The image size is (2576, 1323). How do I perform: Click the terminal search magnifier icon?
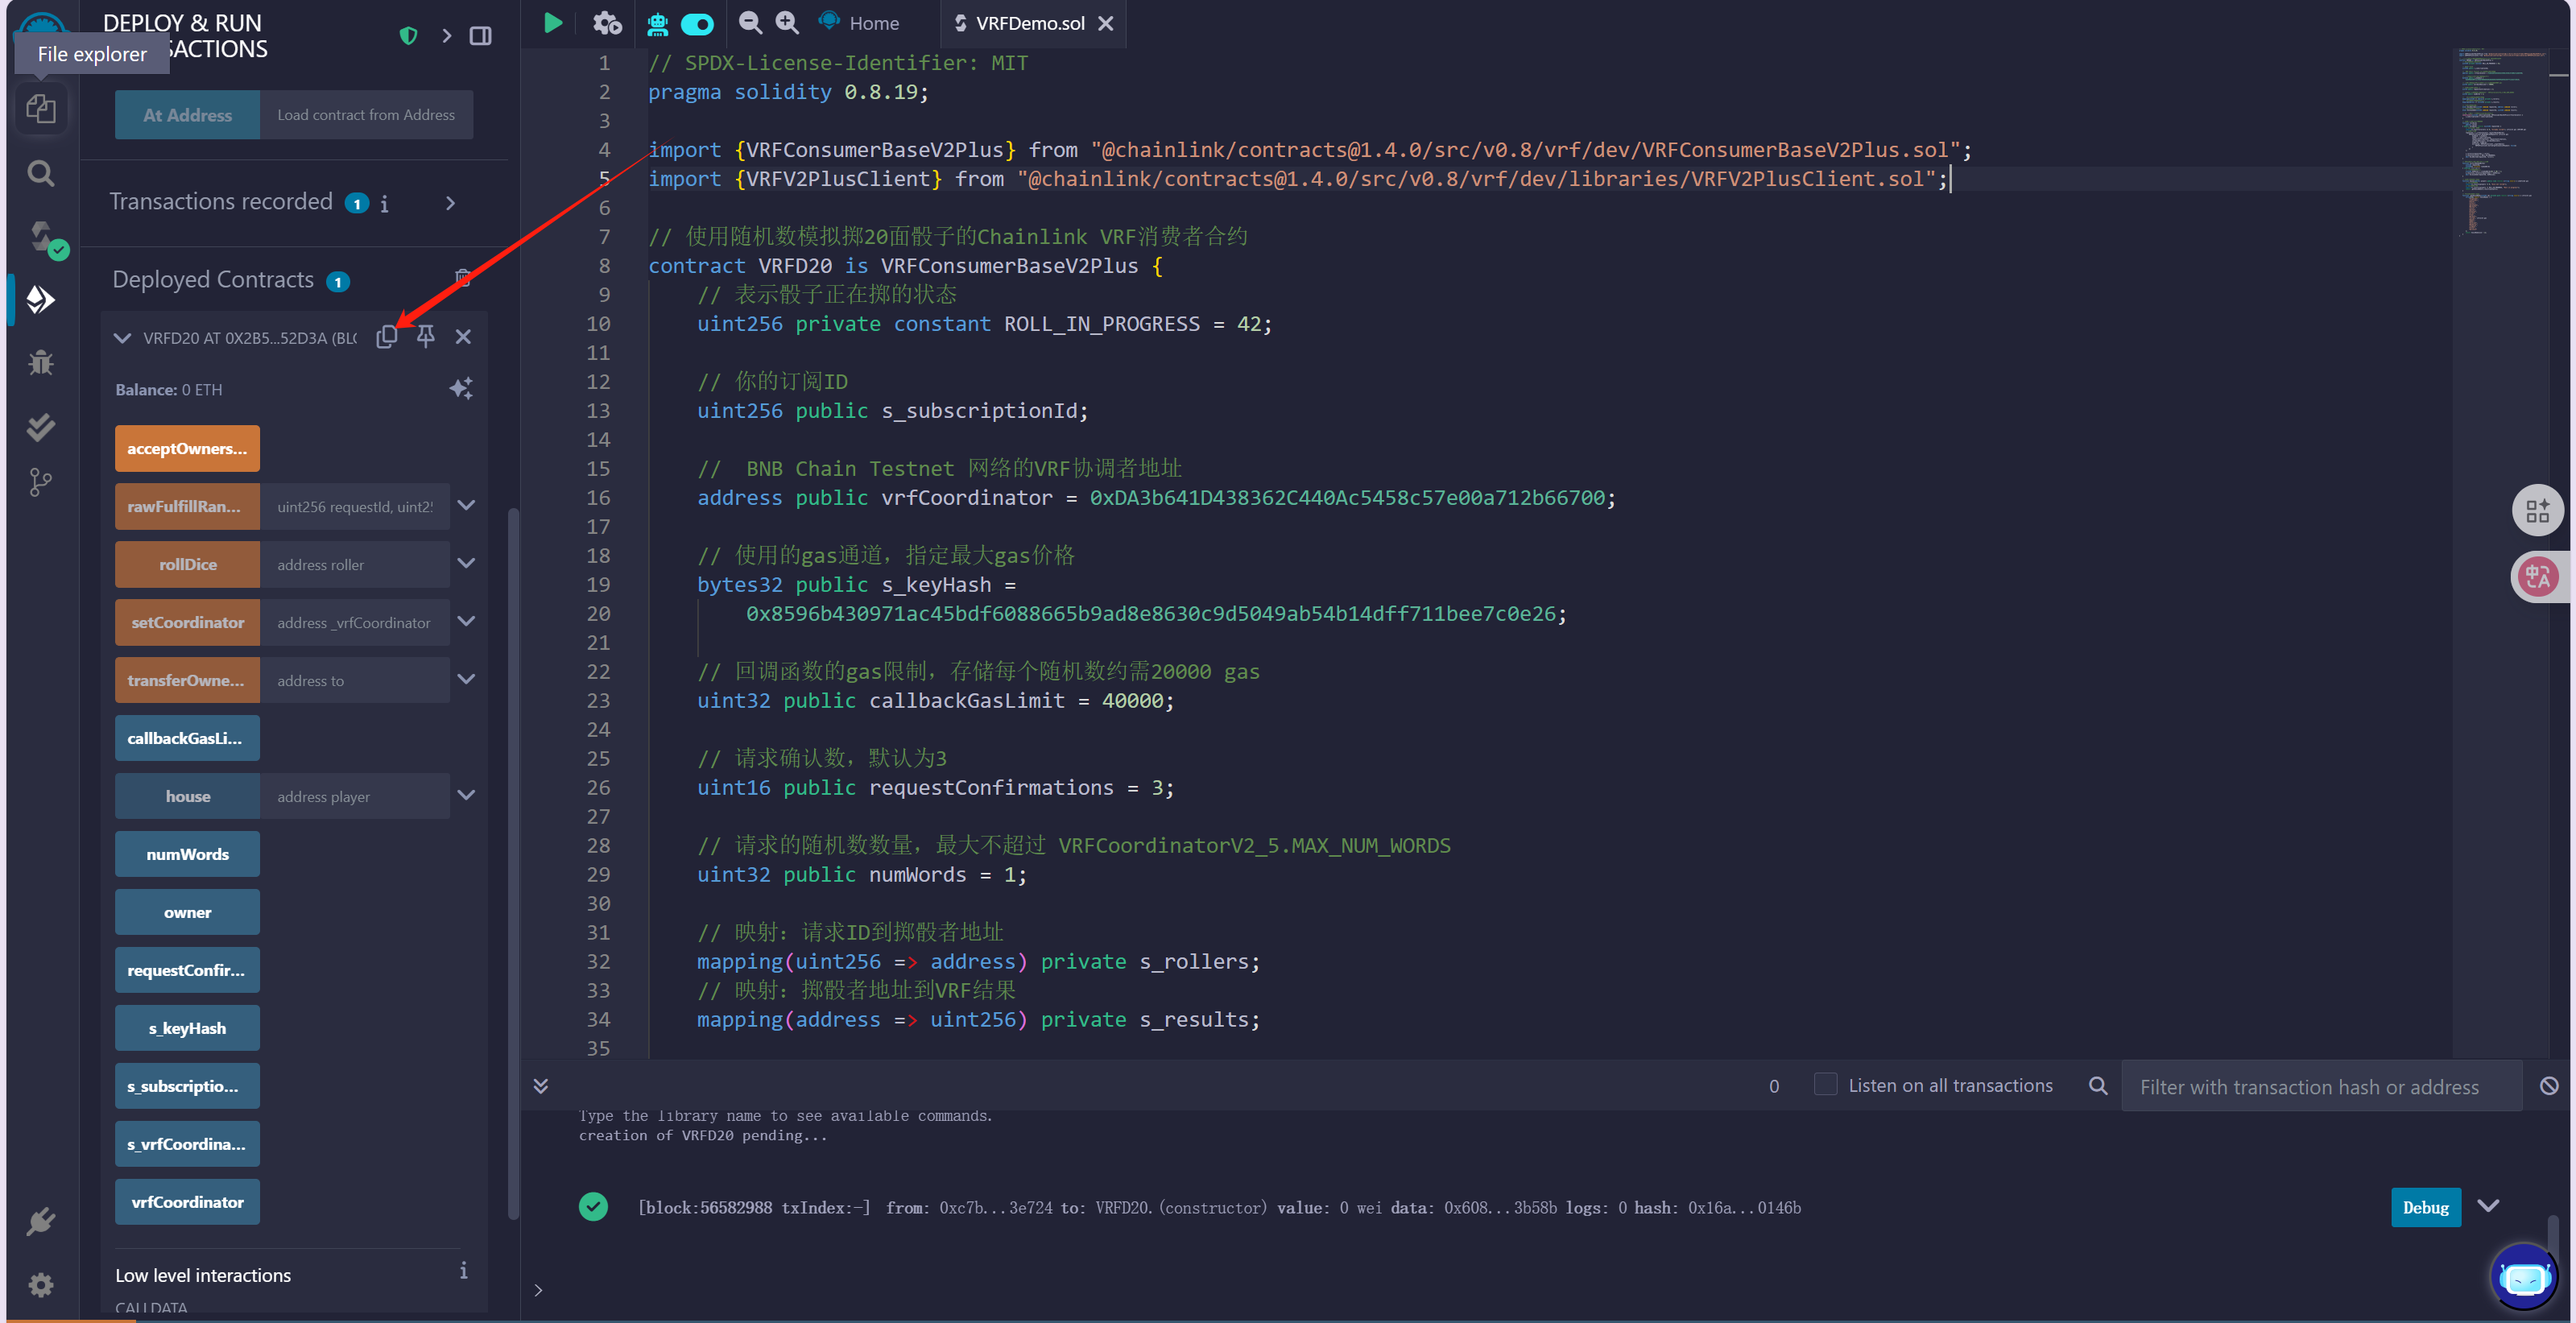2097,1085
